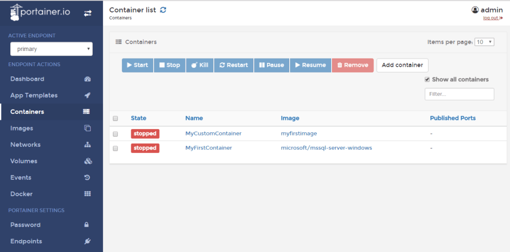Open the MyFirstContainer link

208,148
